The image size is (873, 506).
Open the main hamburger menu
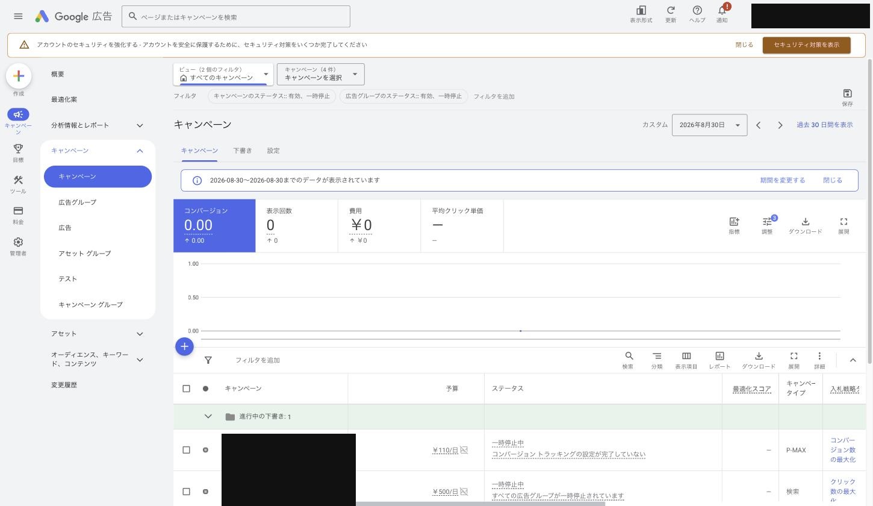pos(18,16)
